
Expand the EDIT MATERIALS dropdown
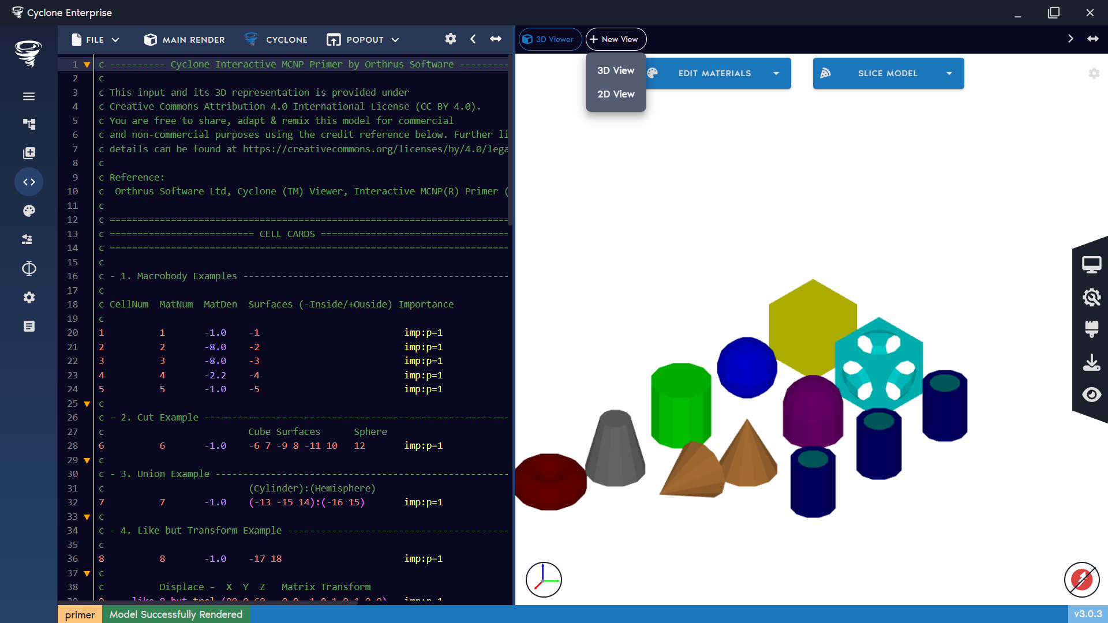(x=777, y=73)
